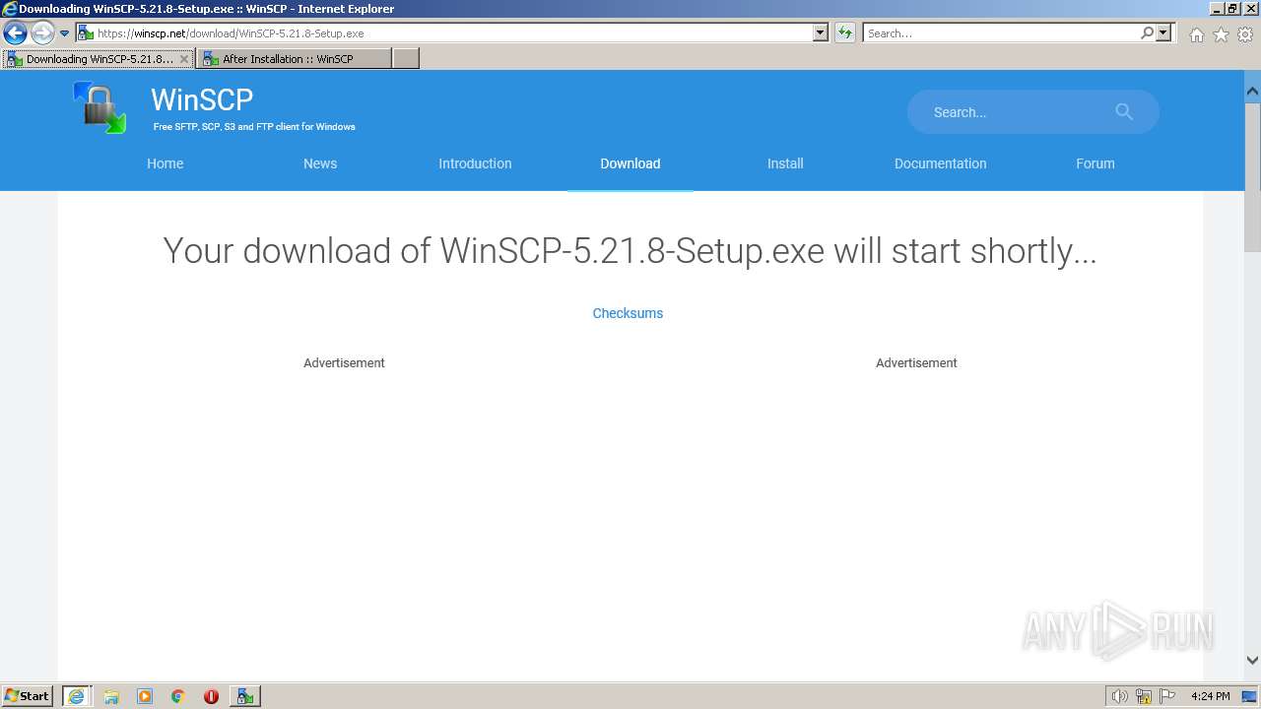
Task: Open the Download navigation item
Action: (630, 163)
